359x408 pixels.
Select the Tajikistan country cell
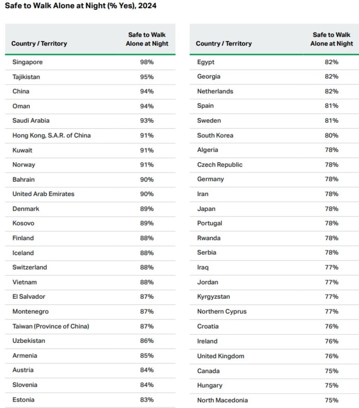point(26,77)
